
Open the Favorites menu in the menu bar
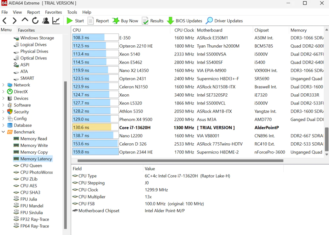click(54, 12)
